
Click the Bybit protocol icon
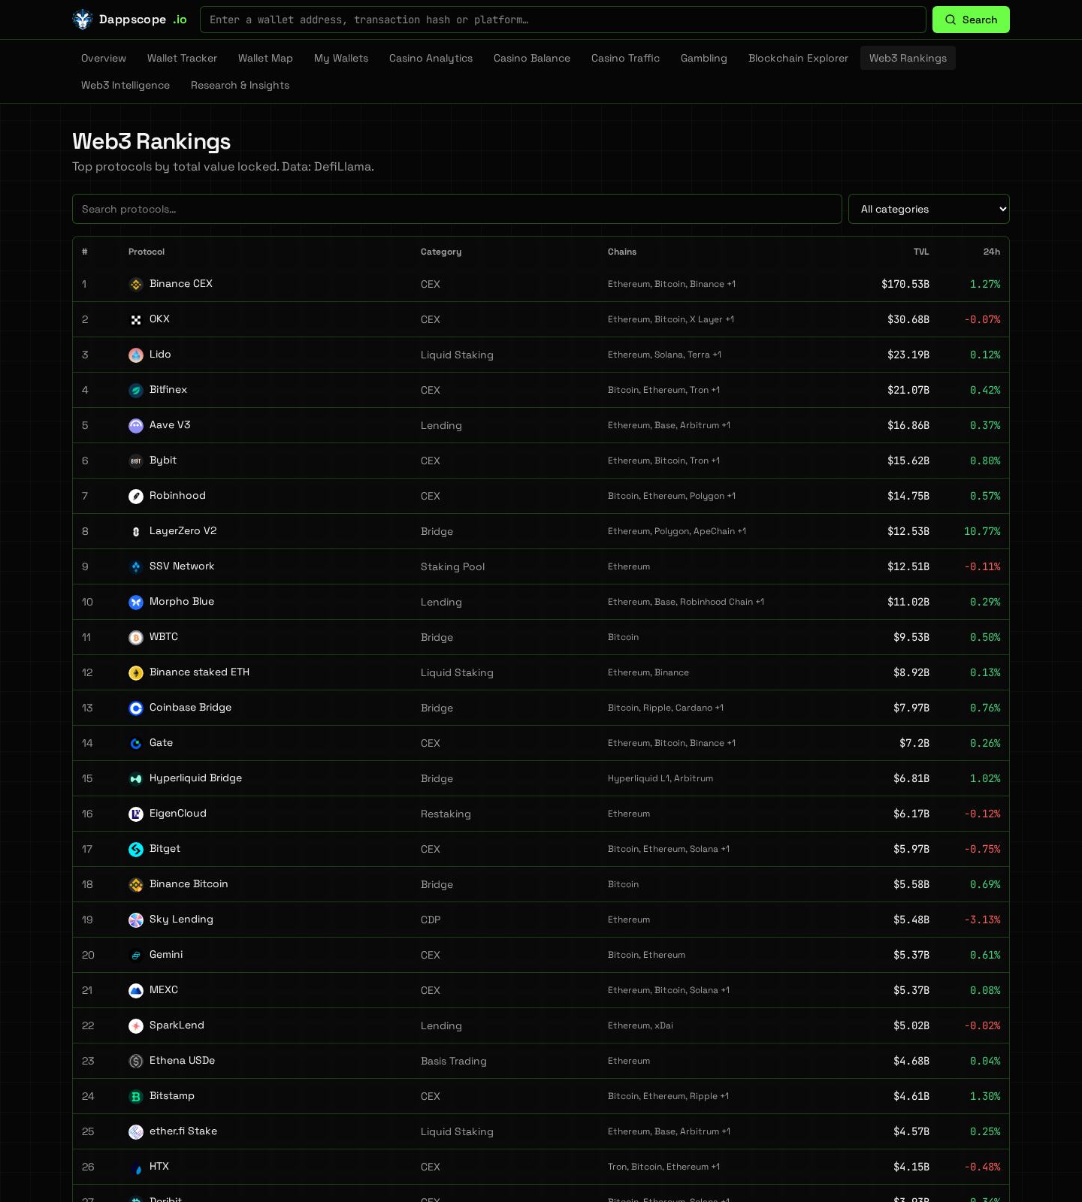click(136, 461)
